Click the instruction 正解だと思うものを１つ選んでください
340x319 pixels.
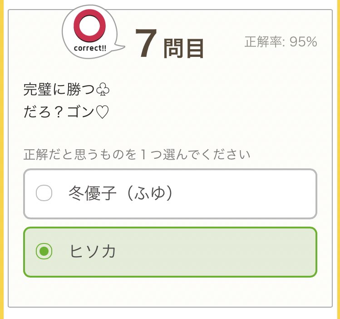click(137, 155)
